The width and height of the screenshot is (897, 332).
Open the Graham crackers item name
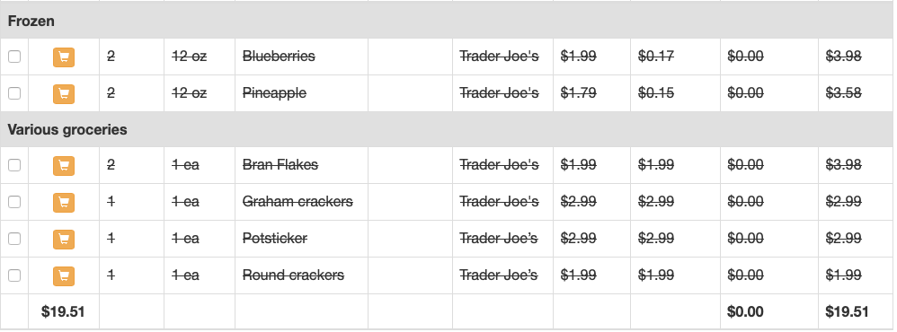click(x=298, y=201)
